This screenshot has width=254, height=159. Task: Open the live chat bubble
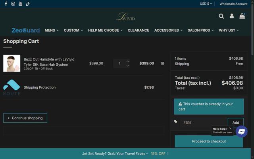tap(242, 132)
